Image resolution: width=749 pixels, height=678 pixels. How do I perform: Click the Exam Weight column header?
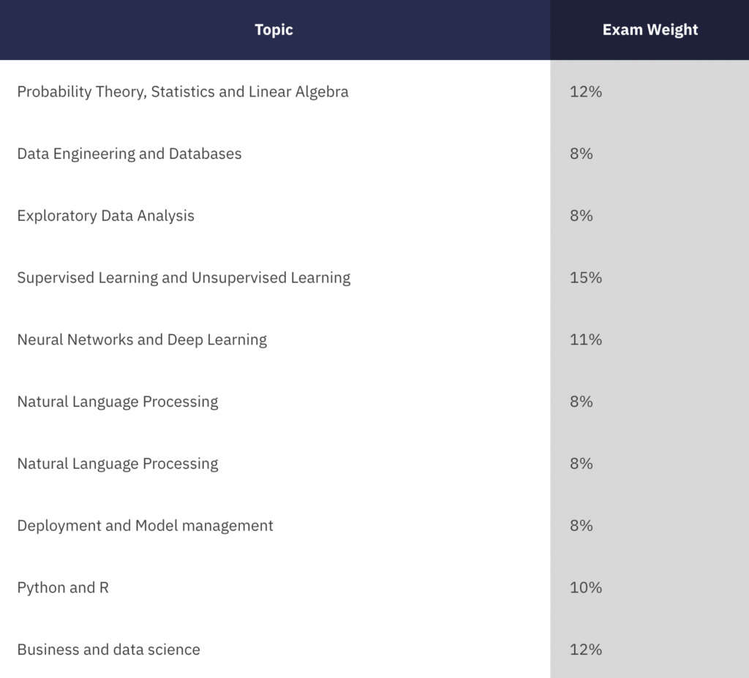[x=650, y=30]
